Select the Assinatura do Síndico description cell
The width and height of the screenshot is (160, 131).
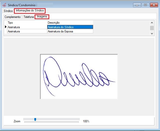[x=70, y=27]
